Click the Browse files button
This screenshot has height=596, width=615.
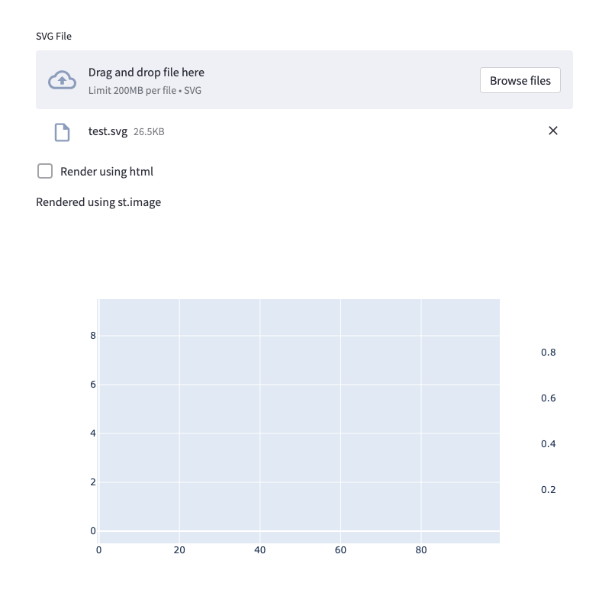click(520, 79)
